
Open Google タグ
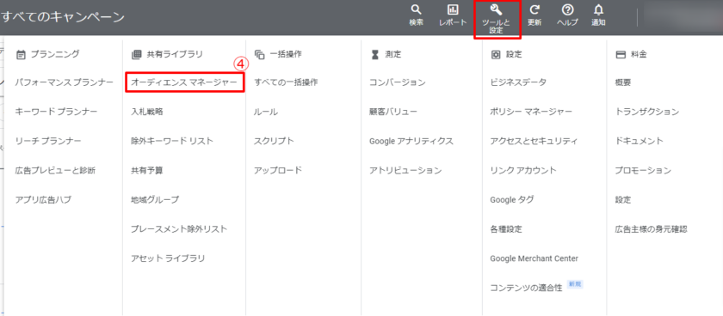pyautogui.click(x=512, y=200)
